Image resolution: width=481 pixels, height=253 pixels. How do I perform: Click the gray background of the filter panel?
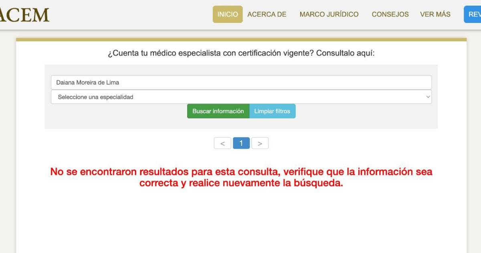coord(120,120)
